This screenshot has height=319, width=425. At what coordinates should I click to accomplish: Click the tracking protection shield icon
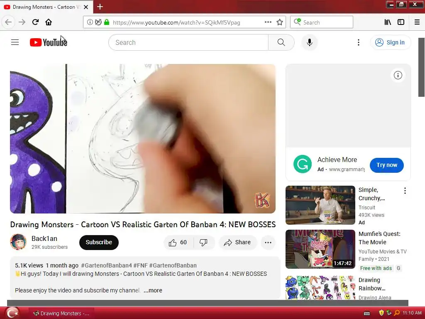[x=98, y=22]
